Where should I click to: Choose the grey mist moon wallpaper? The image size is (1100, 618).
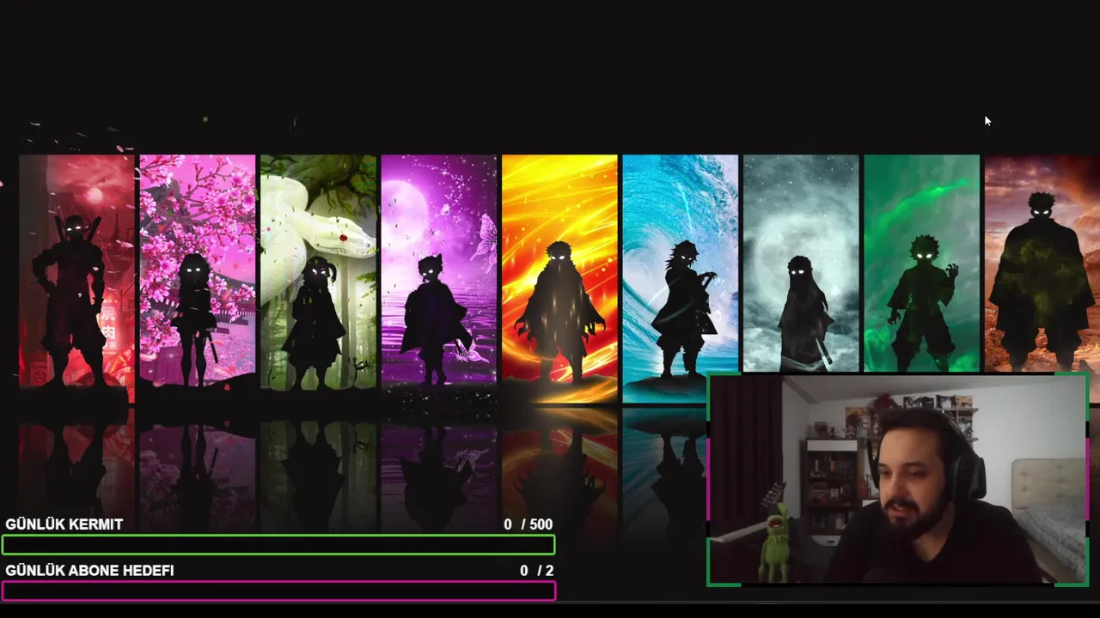point(801,264)
